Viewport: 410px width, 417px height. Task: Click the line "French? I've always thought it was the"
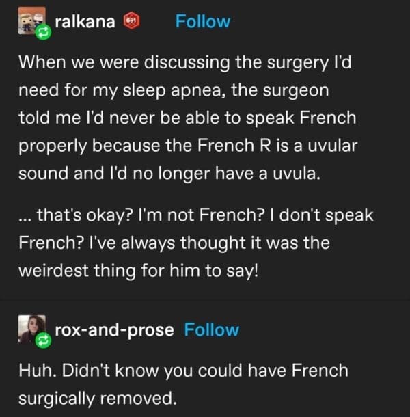[174, 242]
